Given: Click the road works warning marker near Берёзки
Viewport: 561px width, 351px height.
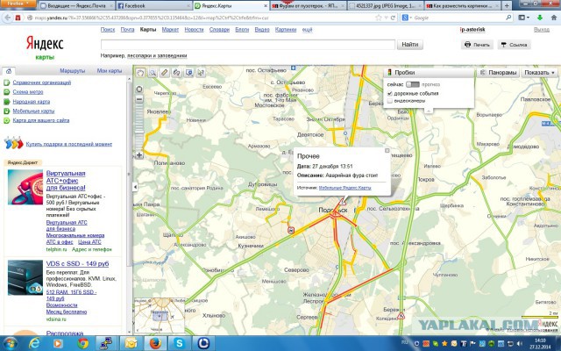Looking at the screenshot, I should coord(401,316).
